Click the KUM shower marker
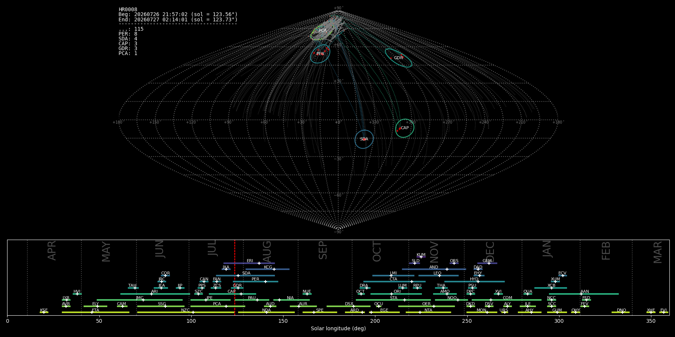The image size is (675, 337). pyautogui.click(x=421, y=257)
